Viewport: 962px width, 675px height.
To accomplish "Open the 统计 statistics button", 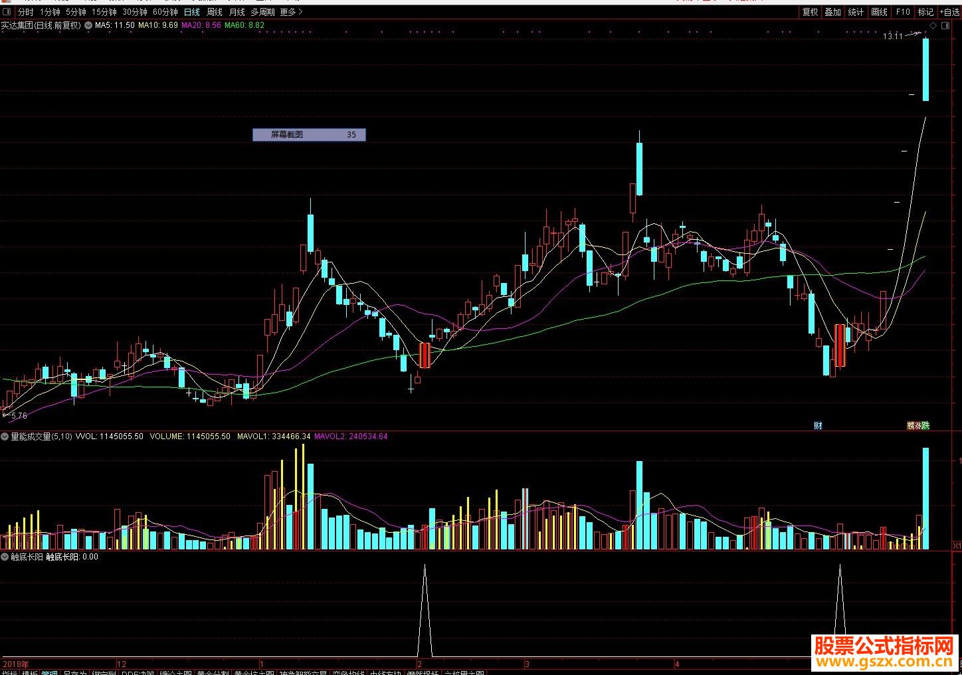I will pos(856,12).
